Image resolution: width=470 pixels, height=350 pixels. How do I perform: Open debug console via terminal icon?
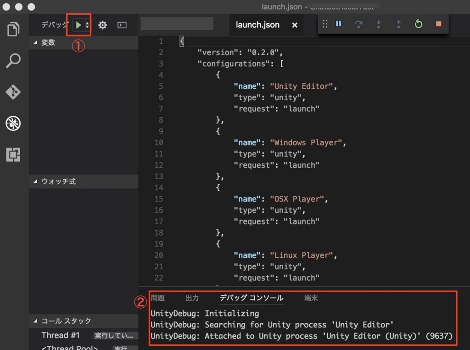click(x=122, y=25)
